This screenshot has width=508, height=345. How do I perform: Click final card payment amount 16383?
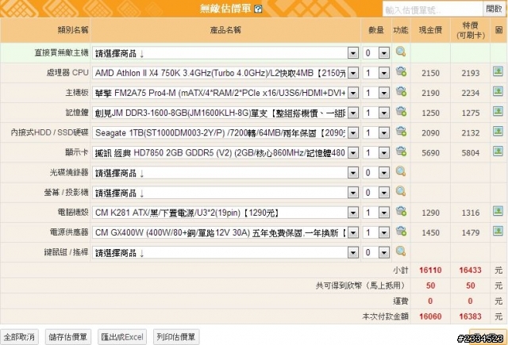470,316
